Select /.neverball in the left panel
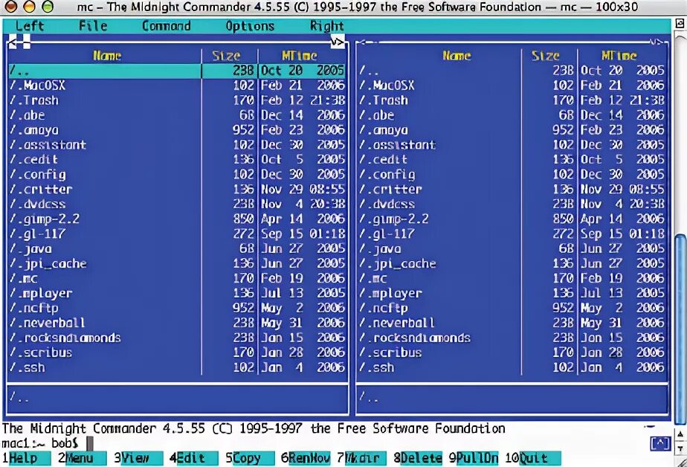687x467 pixels. click(177, 323)
